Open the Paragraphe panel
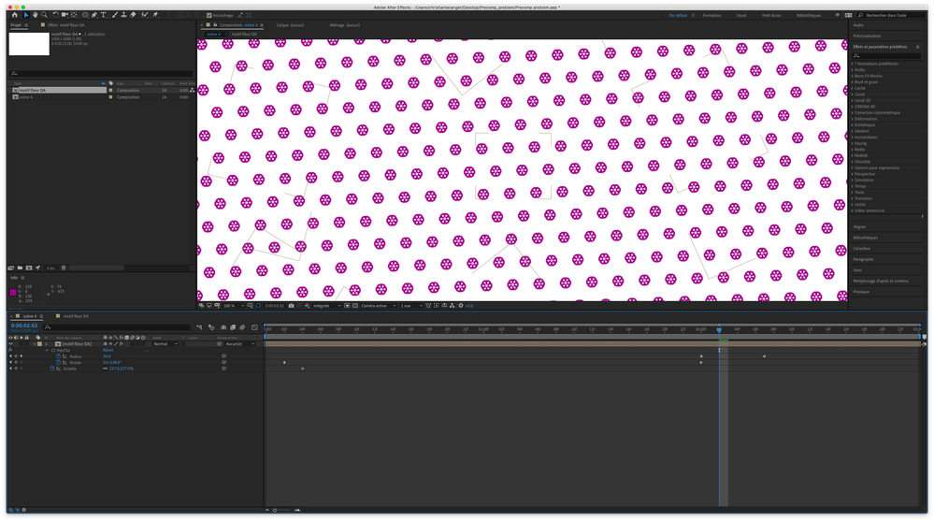This screenshot has width=934, height=521. [863, 259]
